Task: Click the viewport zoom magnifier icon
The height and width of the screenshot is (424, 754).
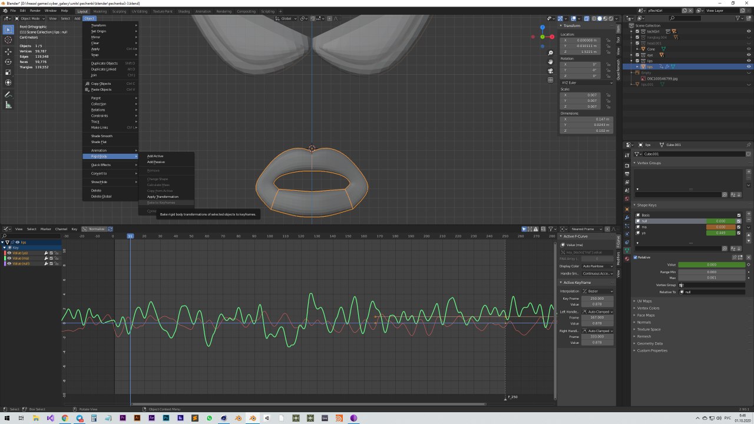Action: 550,53
